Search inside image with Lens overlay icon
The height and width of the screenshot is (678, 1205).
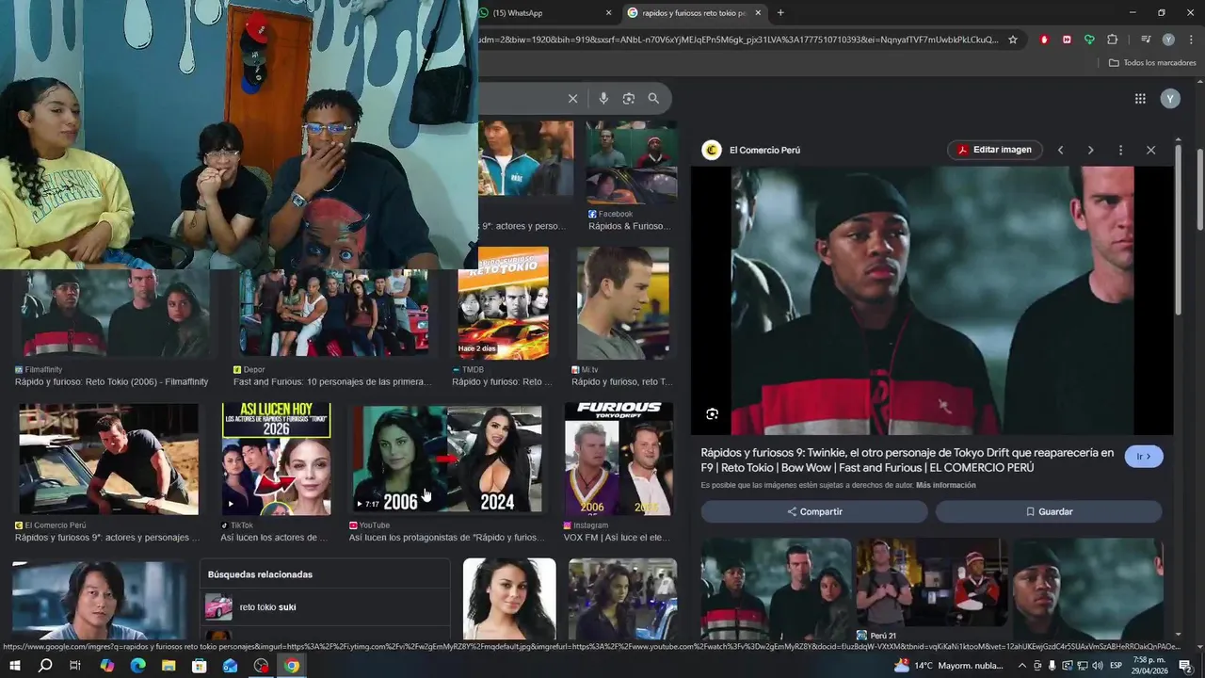coord(712,414)
